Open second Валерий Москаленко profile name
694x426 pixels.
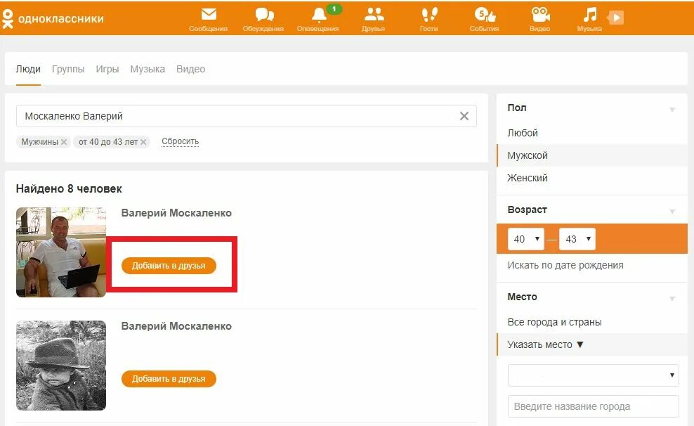point(176,326)
